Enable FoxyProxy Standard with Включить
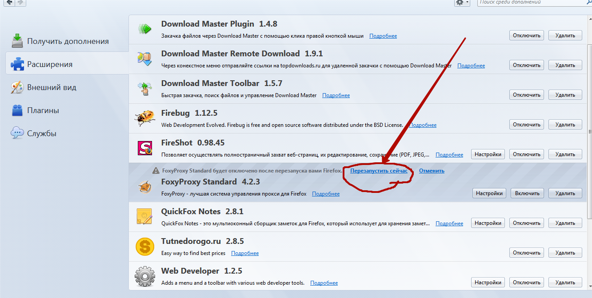Screen dimensions: 592x298 528,193
